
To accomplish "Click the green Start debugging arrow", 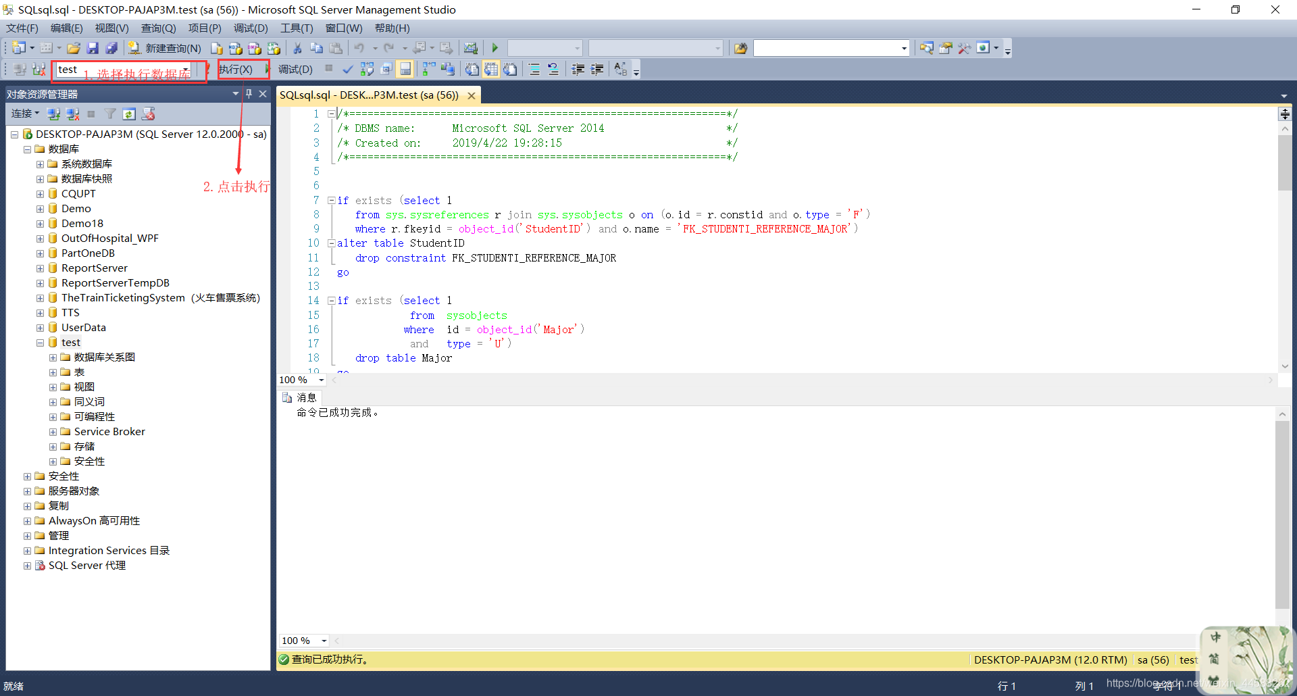I will pos(495,48).
